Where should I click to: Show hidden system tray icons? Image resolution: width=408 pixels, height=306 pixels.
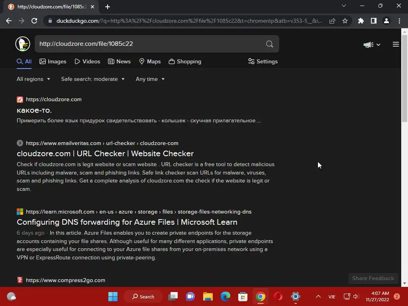tap(318, 296)
